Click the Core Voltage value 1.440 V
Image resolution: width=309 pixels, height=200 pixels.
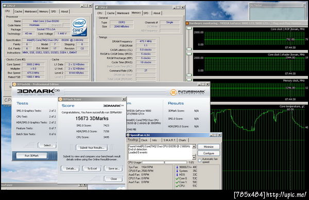tap(62, 33)
